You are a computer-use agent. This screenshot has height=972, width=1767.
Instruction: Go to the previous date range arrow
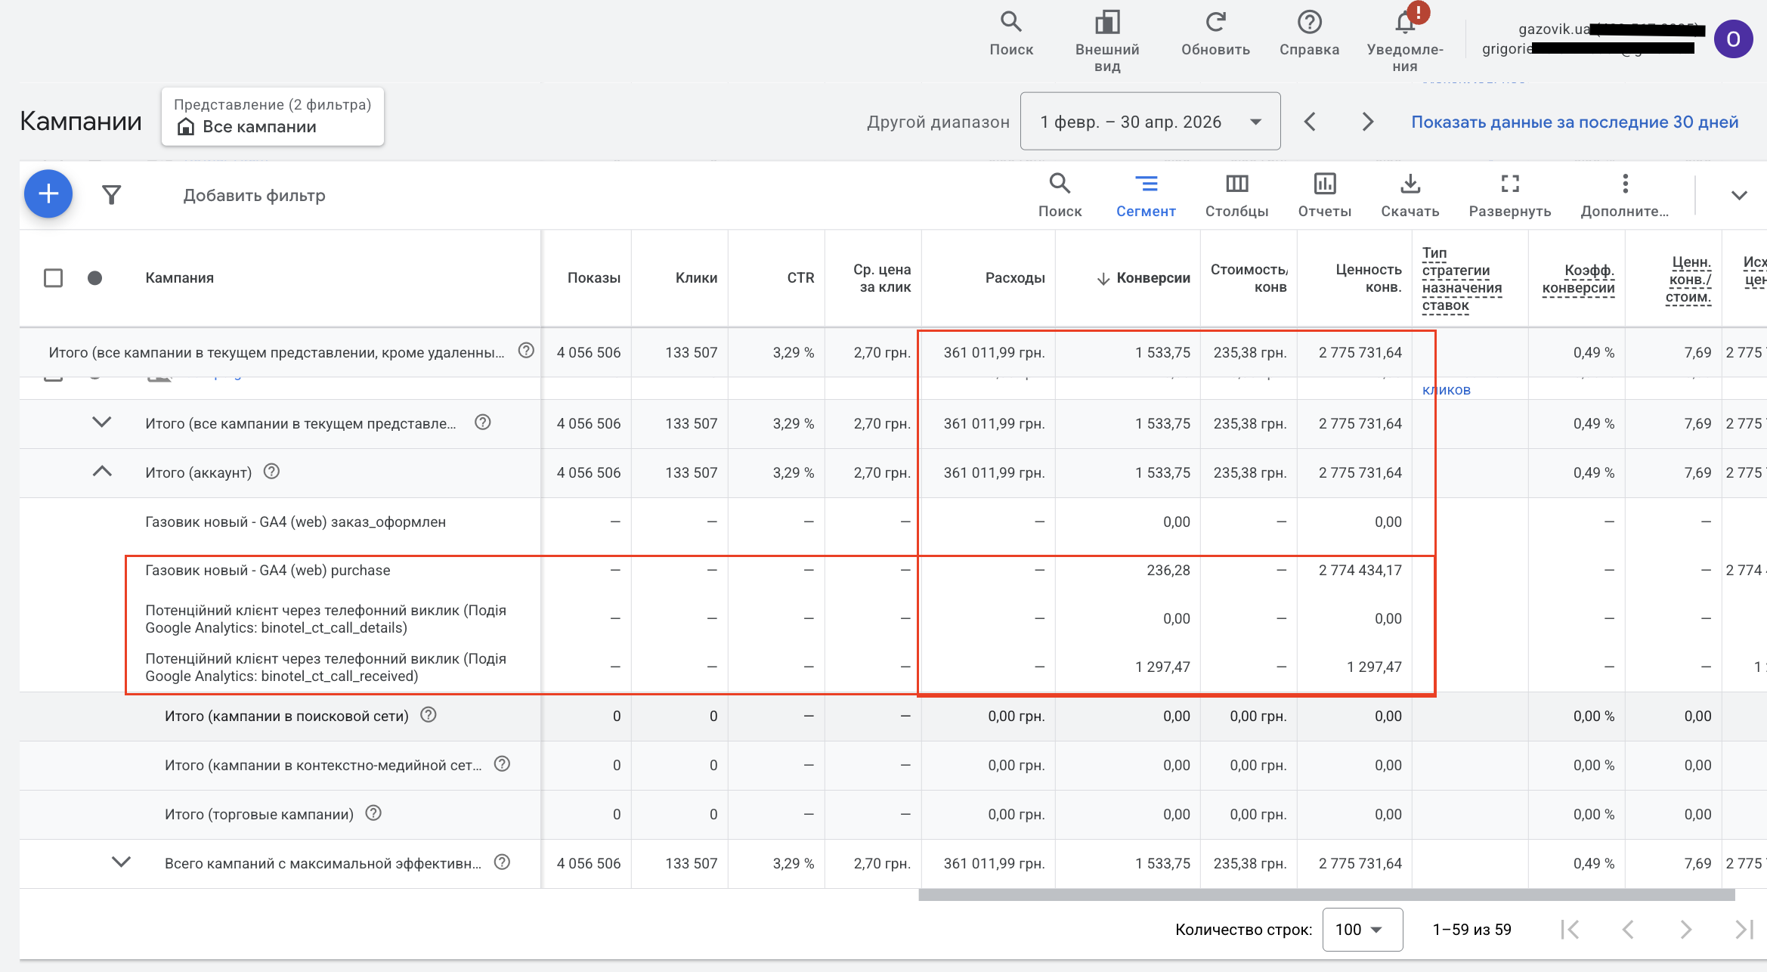pyautogui.click(x=1311, y=122)
